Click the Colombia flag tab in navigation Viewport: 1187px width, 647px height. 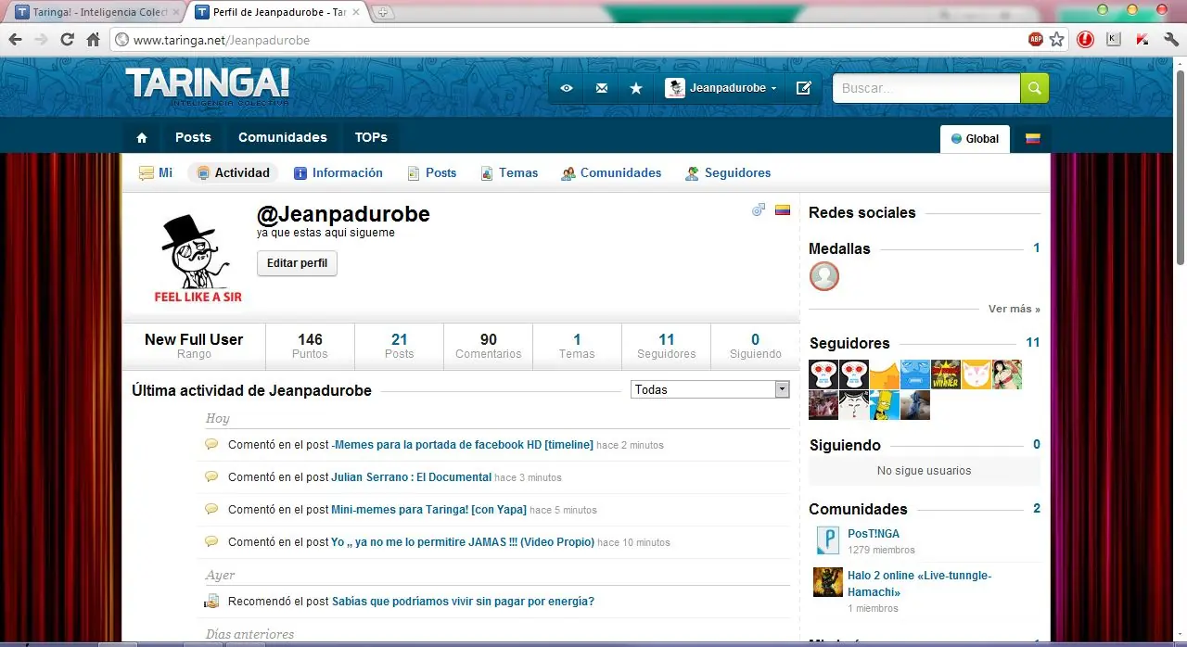[1032, 138]
